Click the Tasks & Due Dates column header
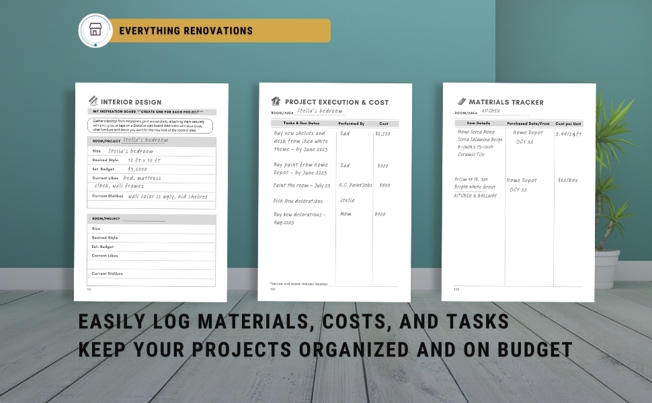Screen dimensions: 652x403 [302, 124]
